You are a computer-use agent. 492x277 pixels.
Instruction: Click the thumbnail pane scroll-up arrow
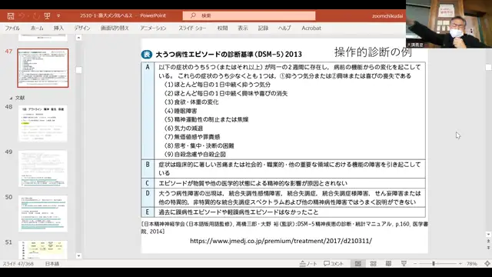click(x=78, y=38)
